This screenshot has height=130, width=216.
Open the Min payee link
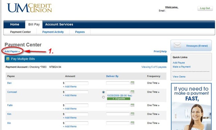[x=9, y=123]
